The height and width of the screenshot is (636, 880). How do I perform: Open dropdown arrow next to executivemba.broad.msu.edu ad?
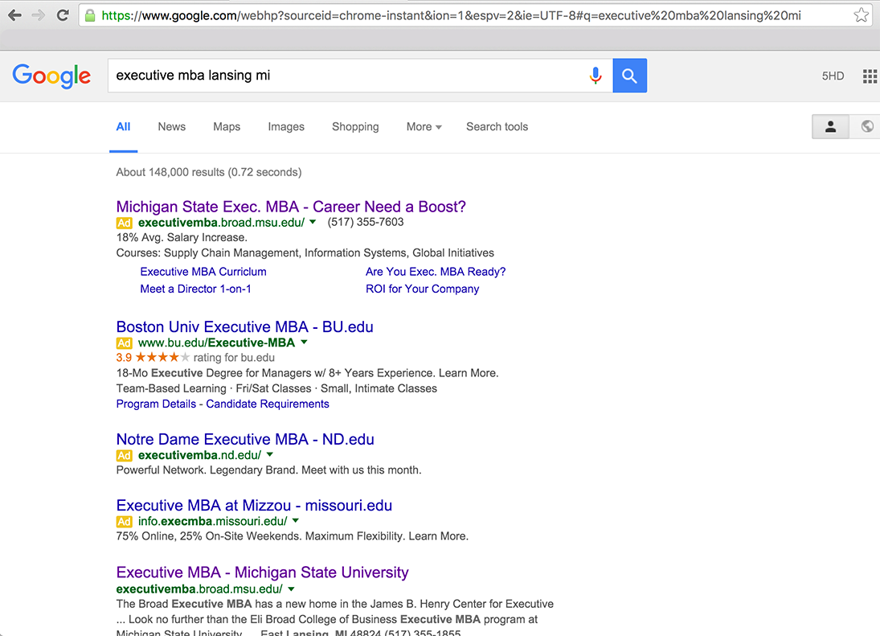click(x=313, y=222)
